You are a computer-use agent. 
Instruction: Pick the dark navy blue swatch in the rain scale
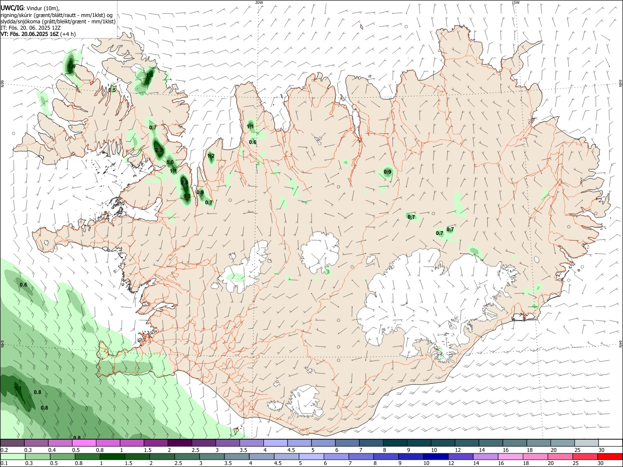click(x=435, y=456)
